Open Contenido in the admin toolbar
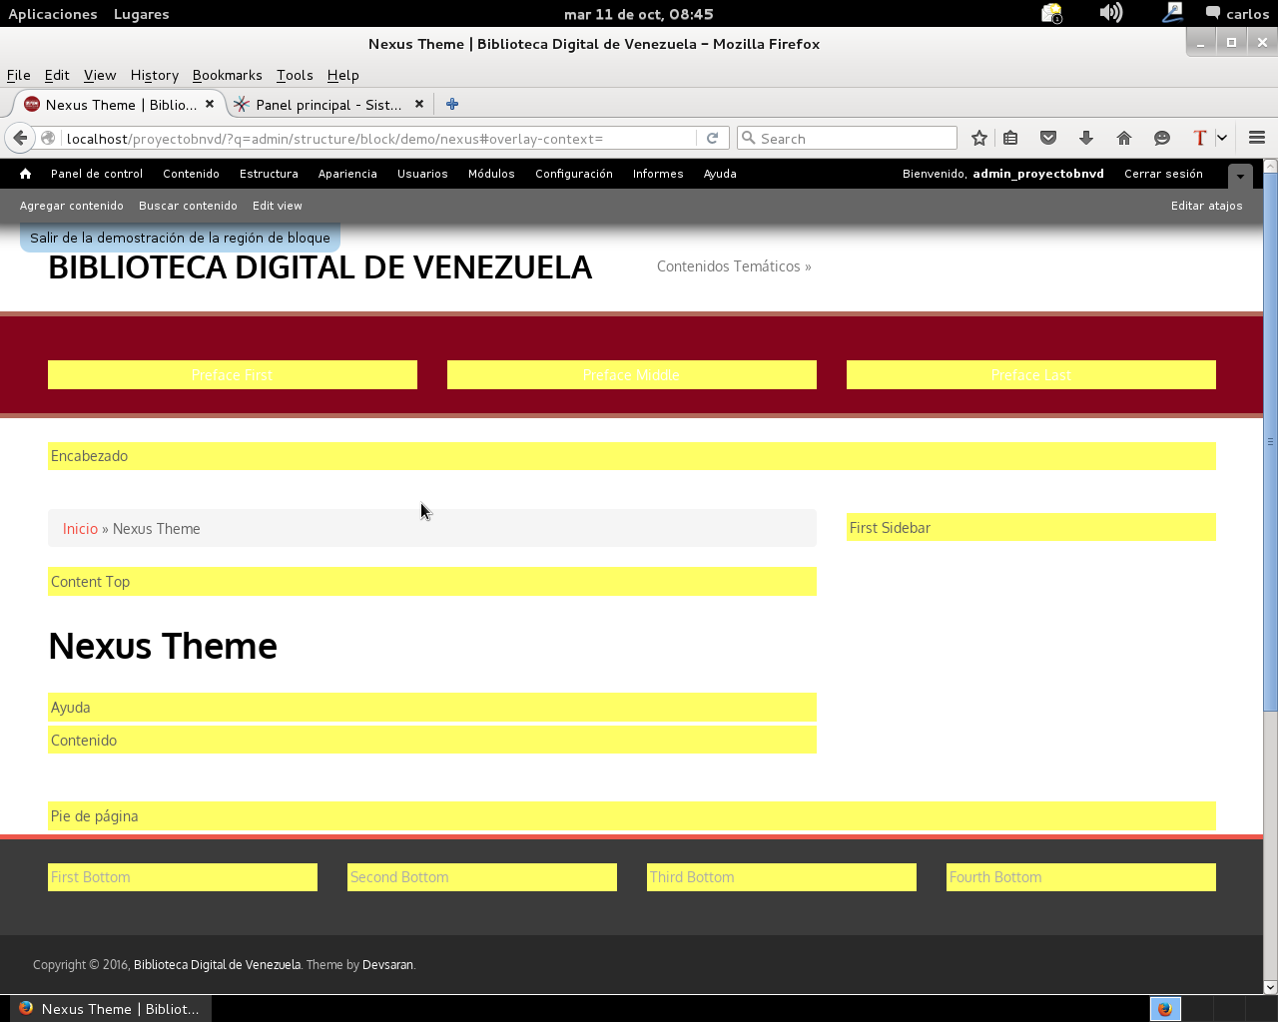 191,174
